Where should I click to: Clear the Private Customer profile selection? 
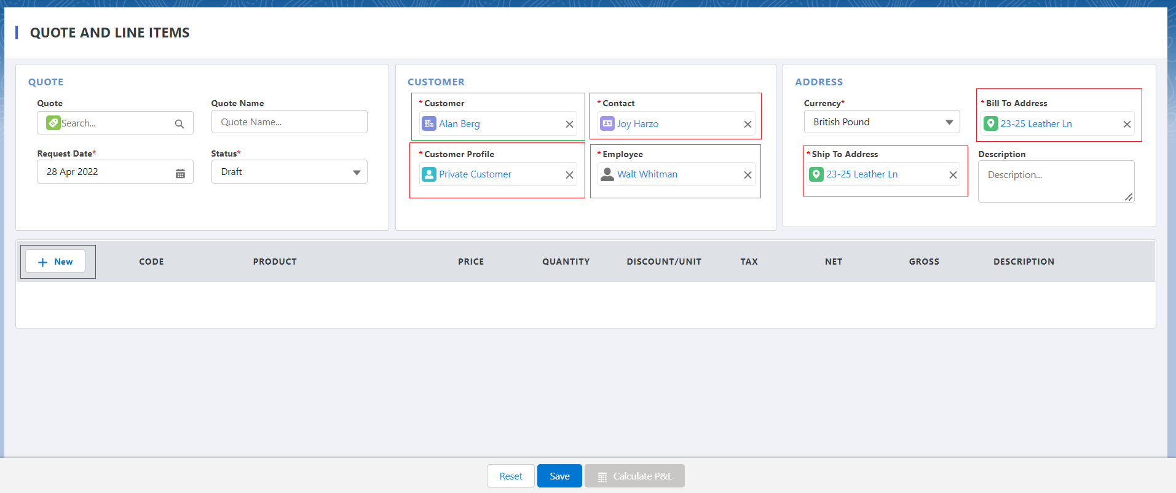tap(569, 175)
